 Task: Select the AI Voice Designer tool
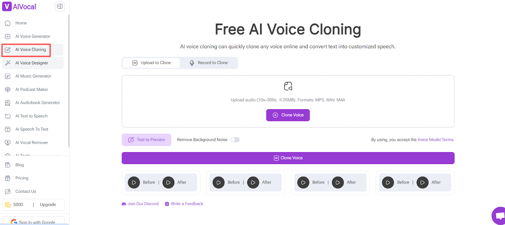coord(32,63)
